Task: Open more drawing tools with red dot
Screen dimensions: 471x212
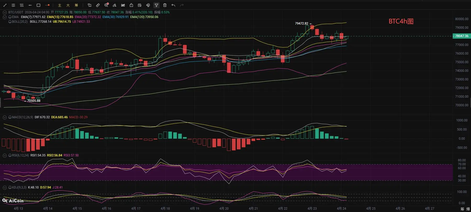Action: (47, 5)
